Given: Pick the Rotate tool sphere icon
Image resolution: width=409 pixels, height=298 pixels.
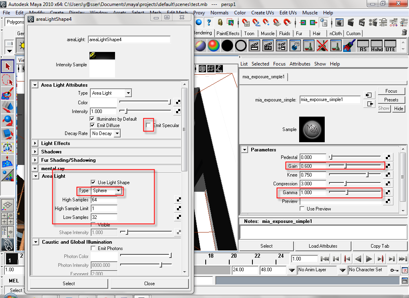Looking at the screenshot, I should coord(8,121).
